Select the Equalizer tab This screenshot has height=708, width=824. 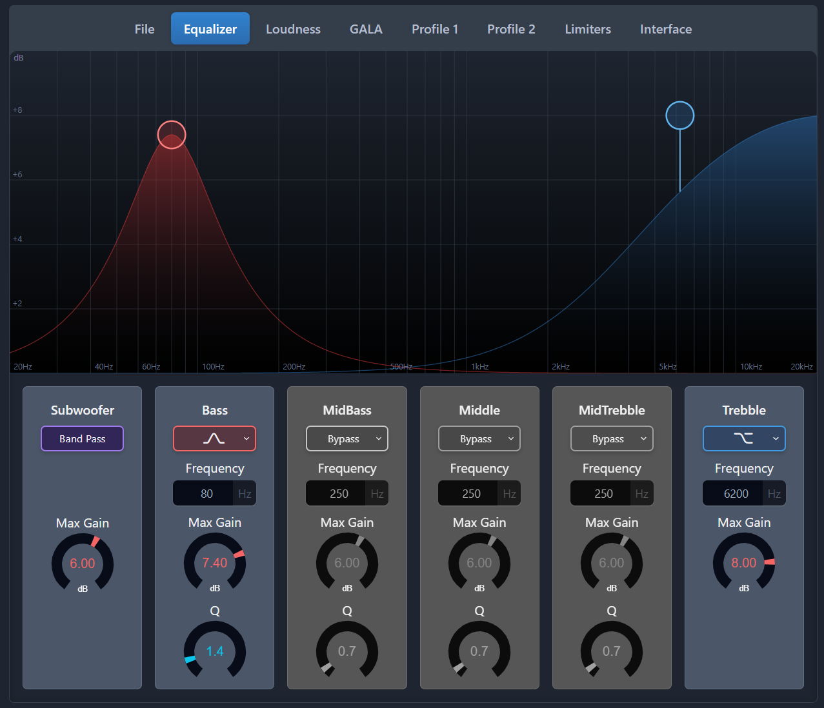click(210, 29)
